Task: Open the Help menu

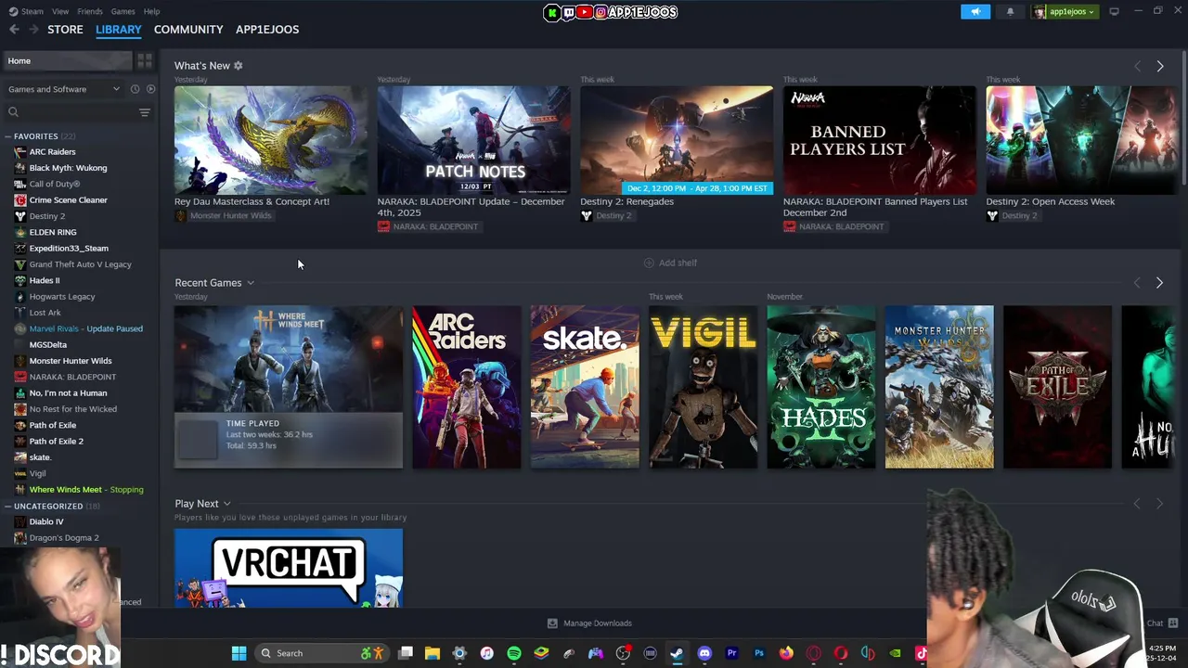Action: (x=151, y=11)
